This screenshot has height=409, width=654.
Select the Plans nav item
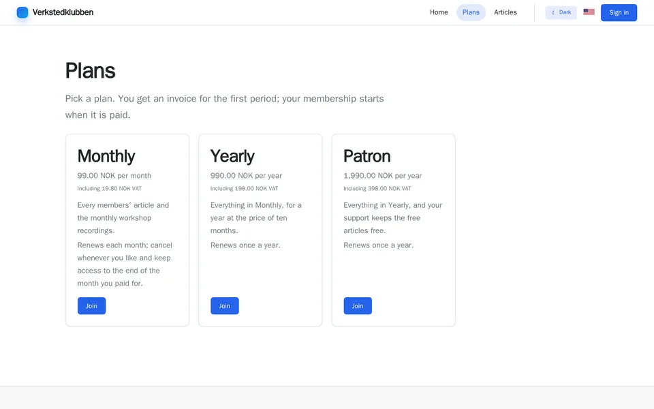pos(471,12)
